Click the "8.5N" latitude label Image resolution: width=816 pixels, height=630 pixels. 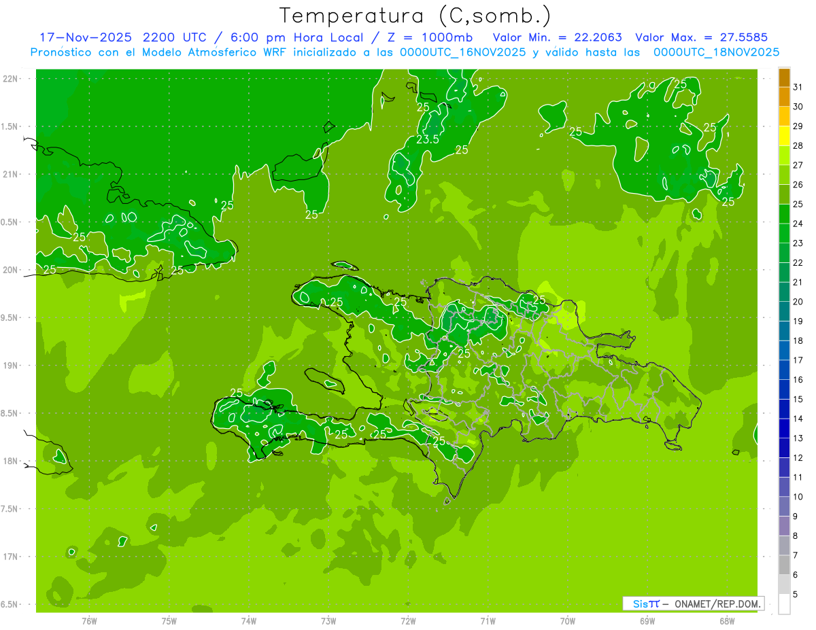(x=10, y=414)
